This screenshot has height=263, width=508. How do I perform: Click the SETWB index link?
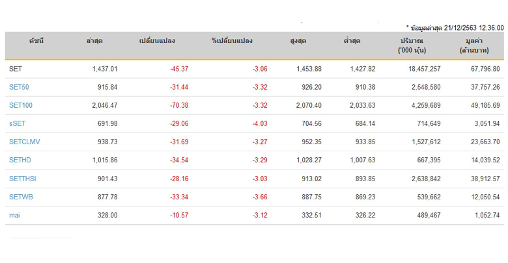pos(21,197)
